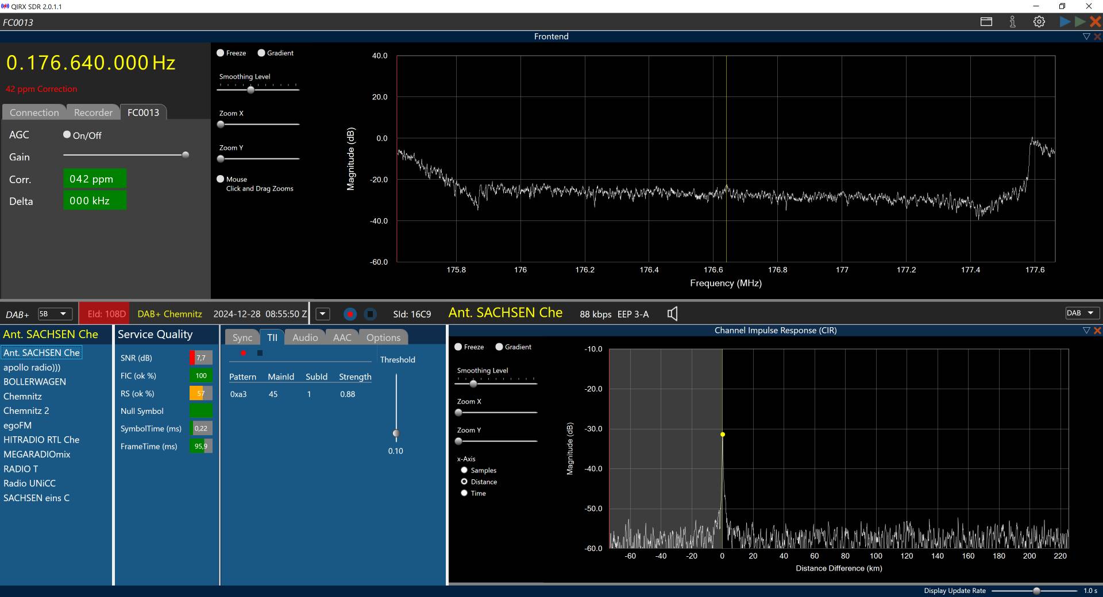Enable Freeze in the Frontend spectrum
This screenshot has height=597, width=1103.
221,53
